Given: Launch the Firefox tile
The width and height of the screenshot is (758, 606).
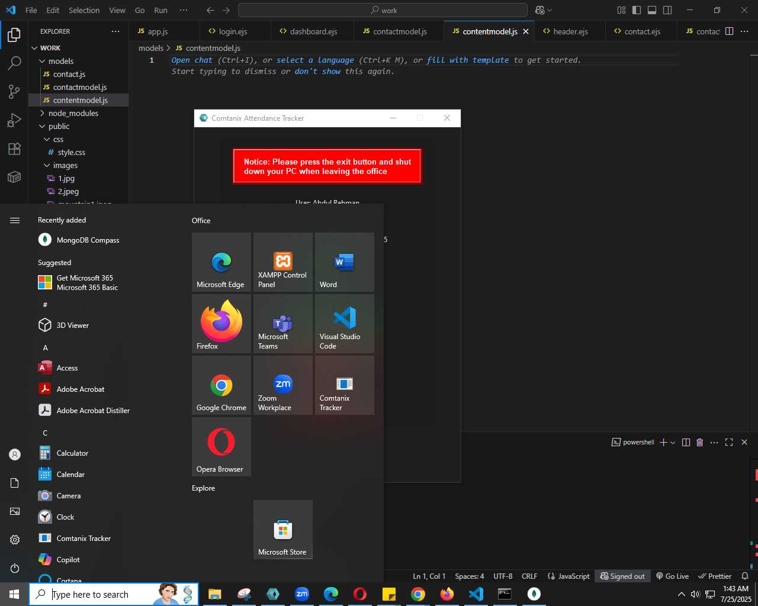Looking at the screenshot, I should tap(221, 324).
